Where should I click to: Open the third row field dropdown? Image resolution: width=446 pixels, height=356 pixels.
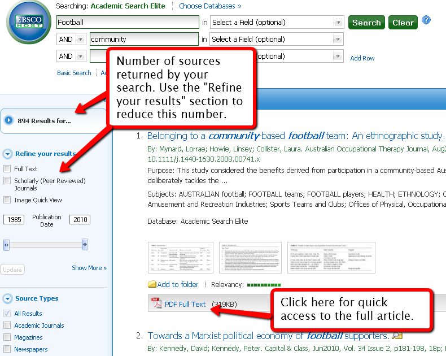pos(338,56)
